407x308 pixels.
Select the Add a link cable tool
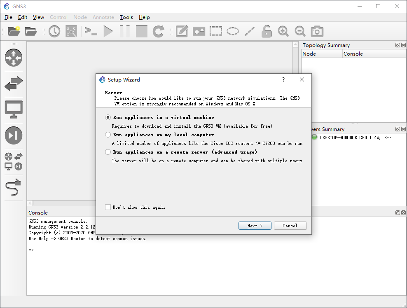13,187
